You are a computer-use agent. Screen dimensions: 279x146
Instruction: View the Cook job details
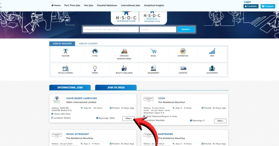220,121
